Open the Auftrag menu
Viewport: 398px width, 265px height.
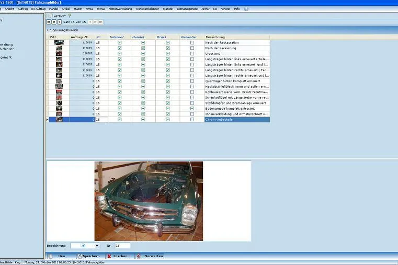point(22,9)
